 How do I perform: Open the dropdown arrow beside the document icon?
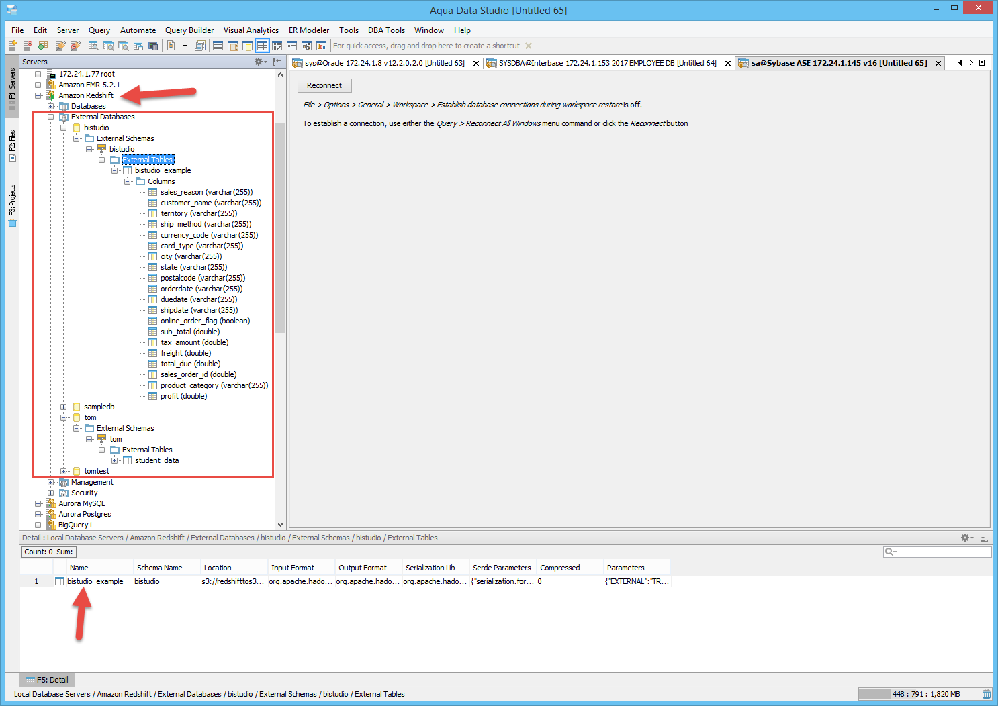click(184, 46)
